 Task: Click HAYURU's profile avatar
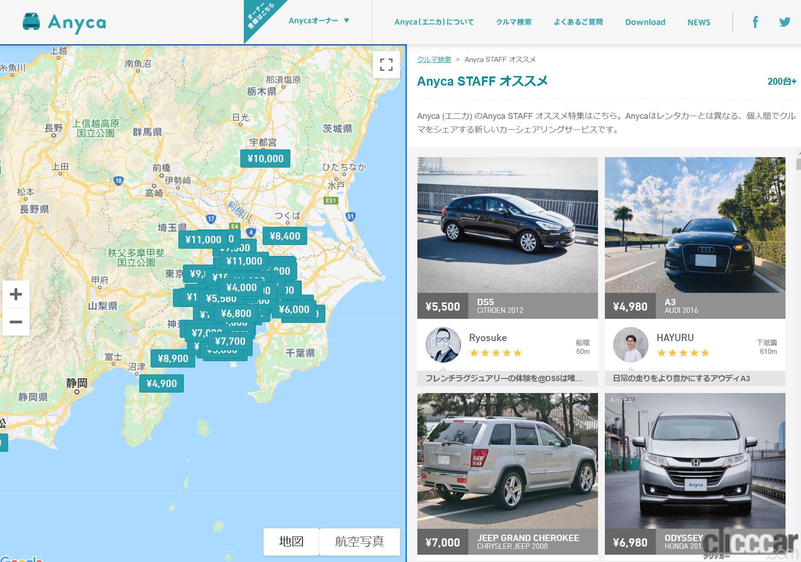630,345
